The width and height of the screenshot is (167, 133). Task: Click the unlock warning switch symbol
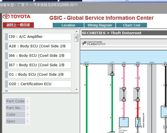pos(138,122)
